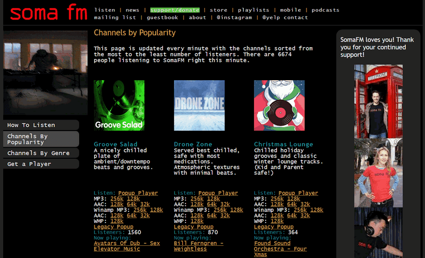Play Groove Salad WMP 128k stream
425x258 pixels.
point(117,221)
